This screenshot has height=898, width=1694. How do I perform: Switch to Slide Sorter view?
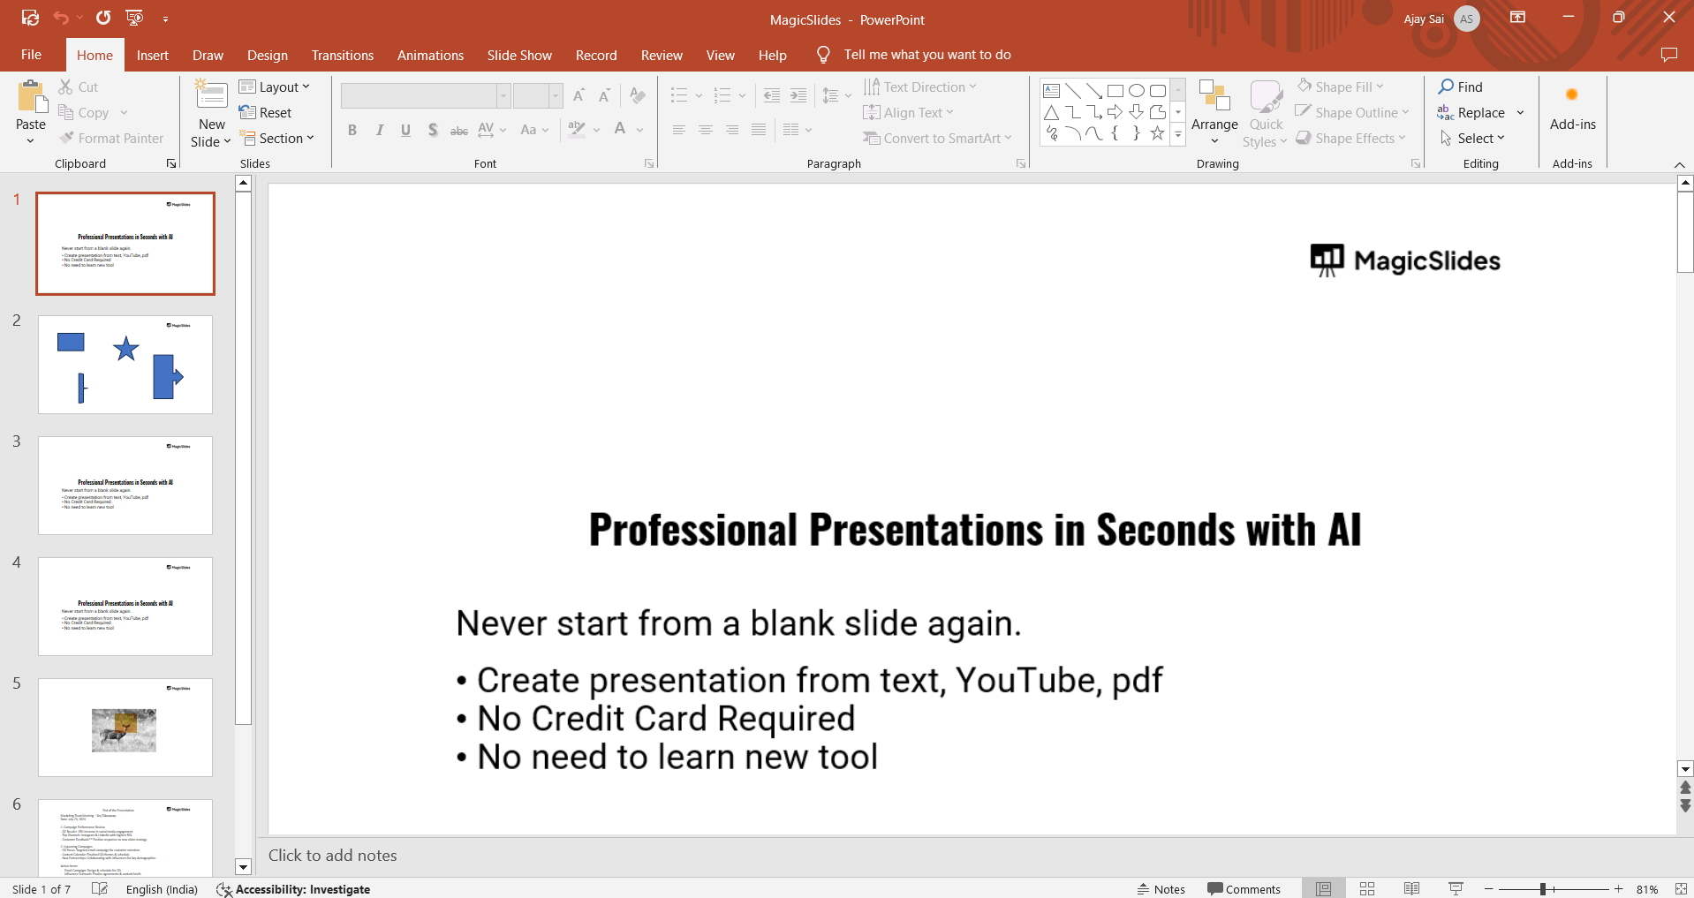tap(1367, 889)
